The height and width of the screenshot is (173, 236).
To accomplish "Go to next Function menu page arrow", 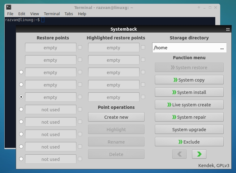I will point(199,154).
